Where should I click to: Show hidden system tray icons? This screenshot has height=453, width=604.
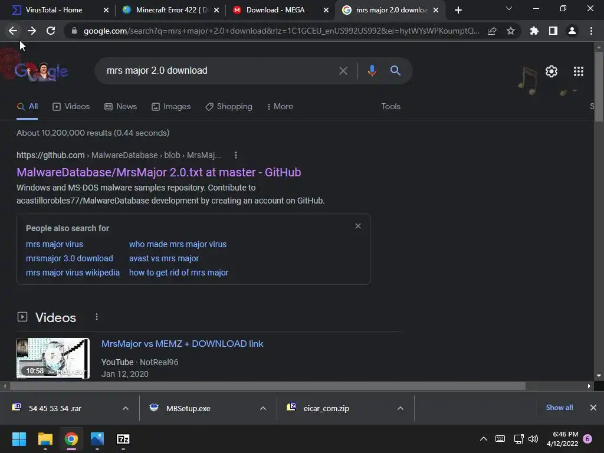coord(484,439)
